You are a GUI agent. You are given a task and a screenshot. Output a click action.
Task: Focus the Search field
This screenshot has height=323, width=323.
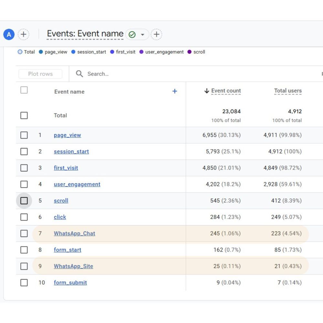tap(98, 74)
